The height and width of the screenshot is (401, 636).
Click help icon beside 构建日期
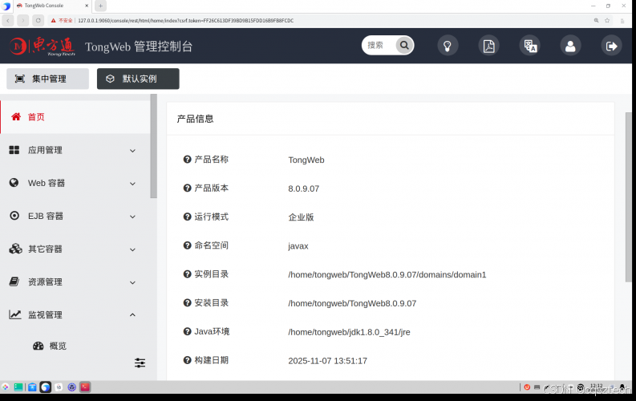point(187,360)
